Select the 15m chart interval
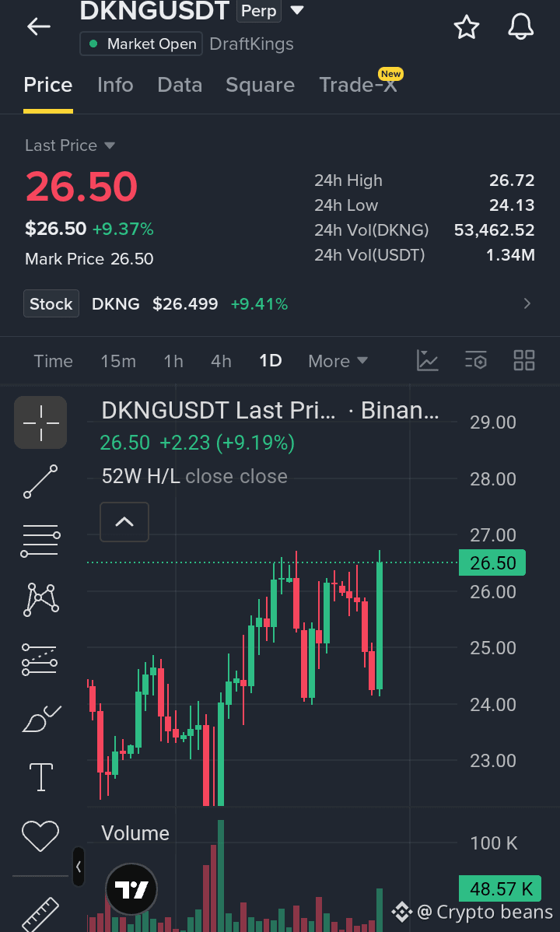Image resolution: width=560 pixels, height=932 pixels. 118,361
